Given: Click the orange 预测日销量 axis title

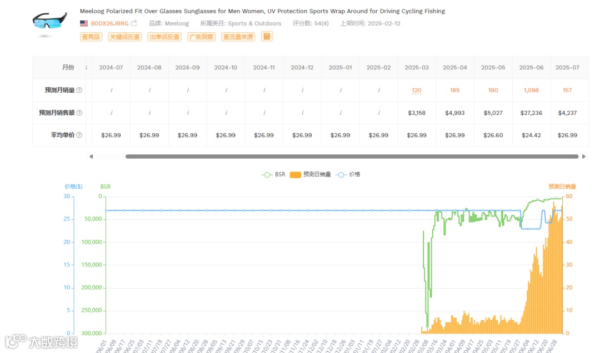Looking at the screenshot, I should tap(562, 186).
